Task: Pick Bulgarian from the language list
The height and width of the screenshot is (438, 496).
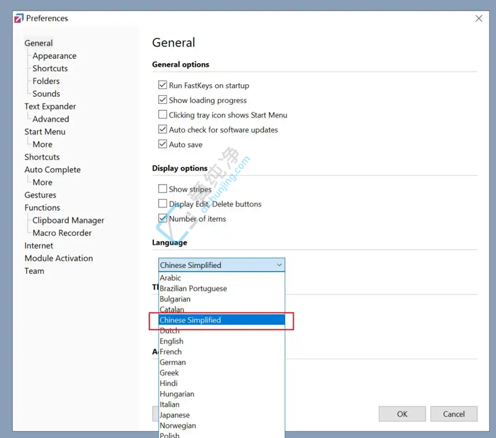Action: tap(221, 299)
